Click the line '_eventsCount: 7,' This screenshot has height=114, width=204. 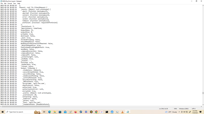coord(27,26)
